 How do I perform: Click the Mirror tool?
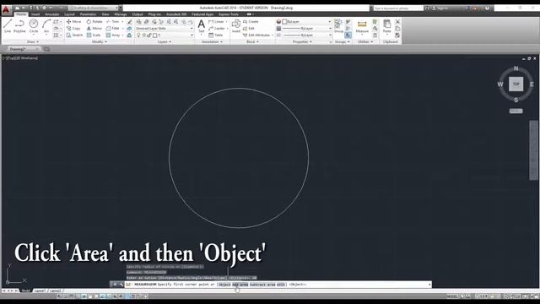pos(94,28)
